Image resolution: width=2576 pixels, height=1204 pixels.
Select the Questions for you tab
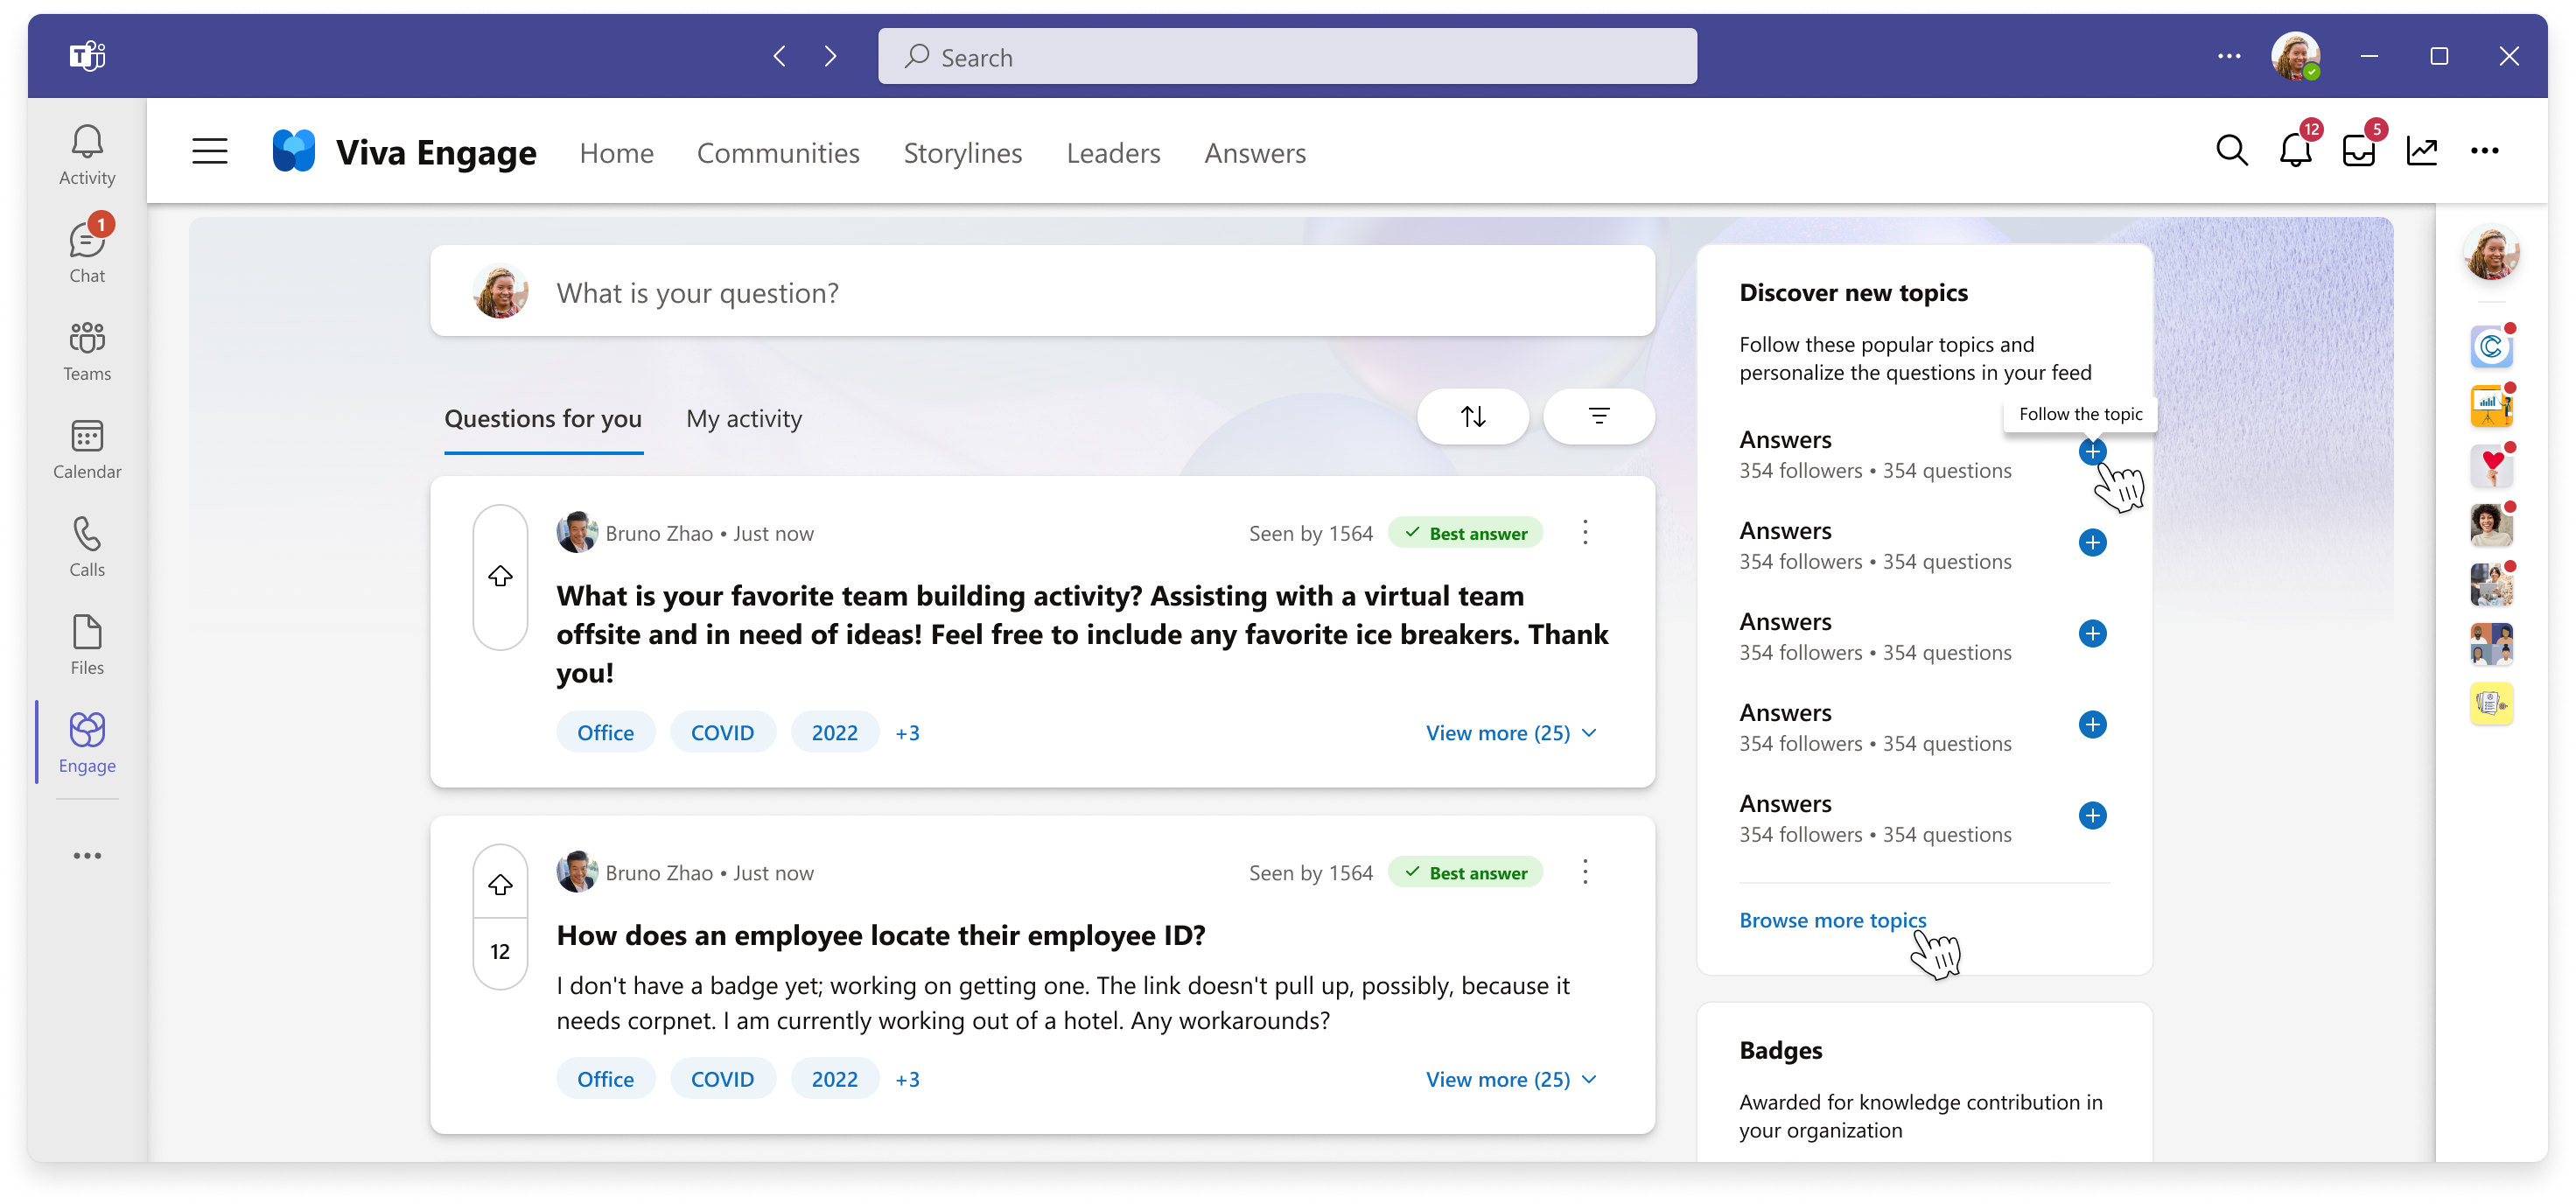(x=542, y=417)
